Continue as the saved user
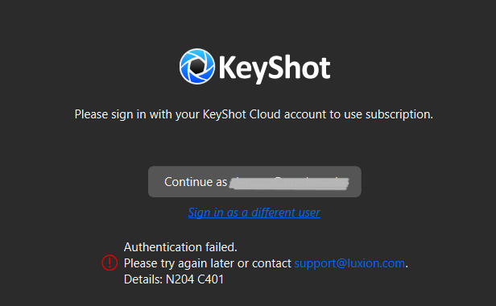The image size is (496, 306). coord(254,182)
